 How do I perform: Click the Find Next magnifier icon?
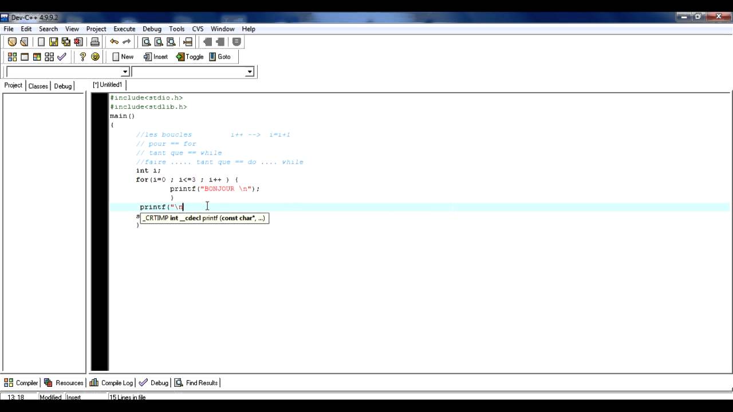click(x=171, y=42)
